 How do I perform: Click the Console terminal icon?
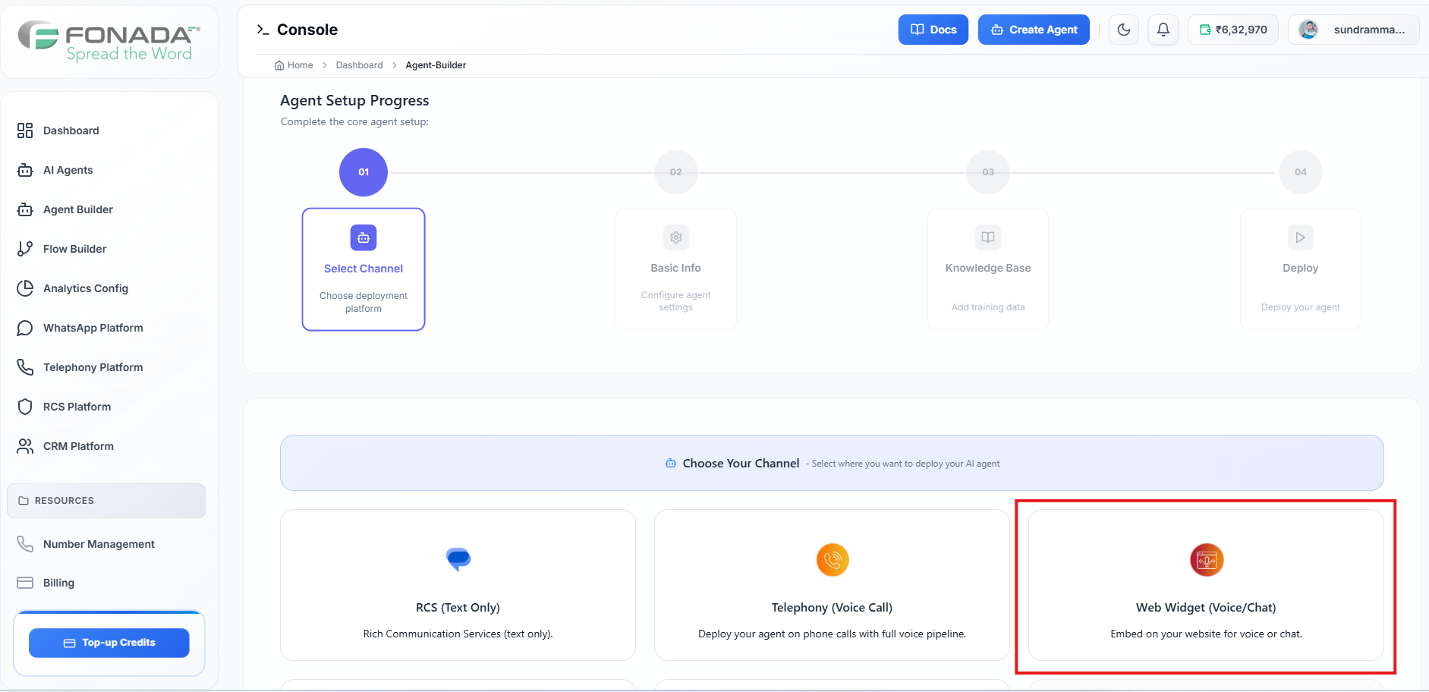click(263, 30)
